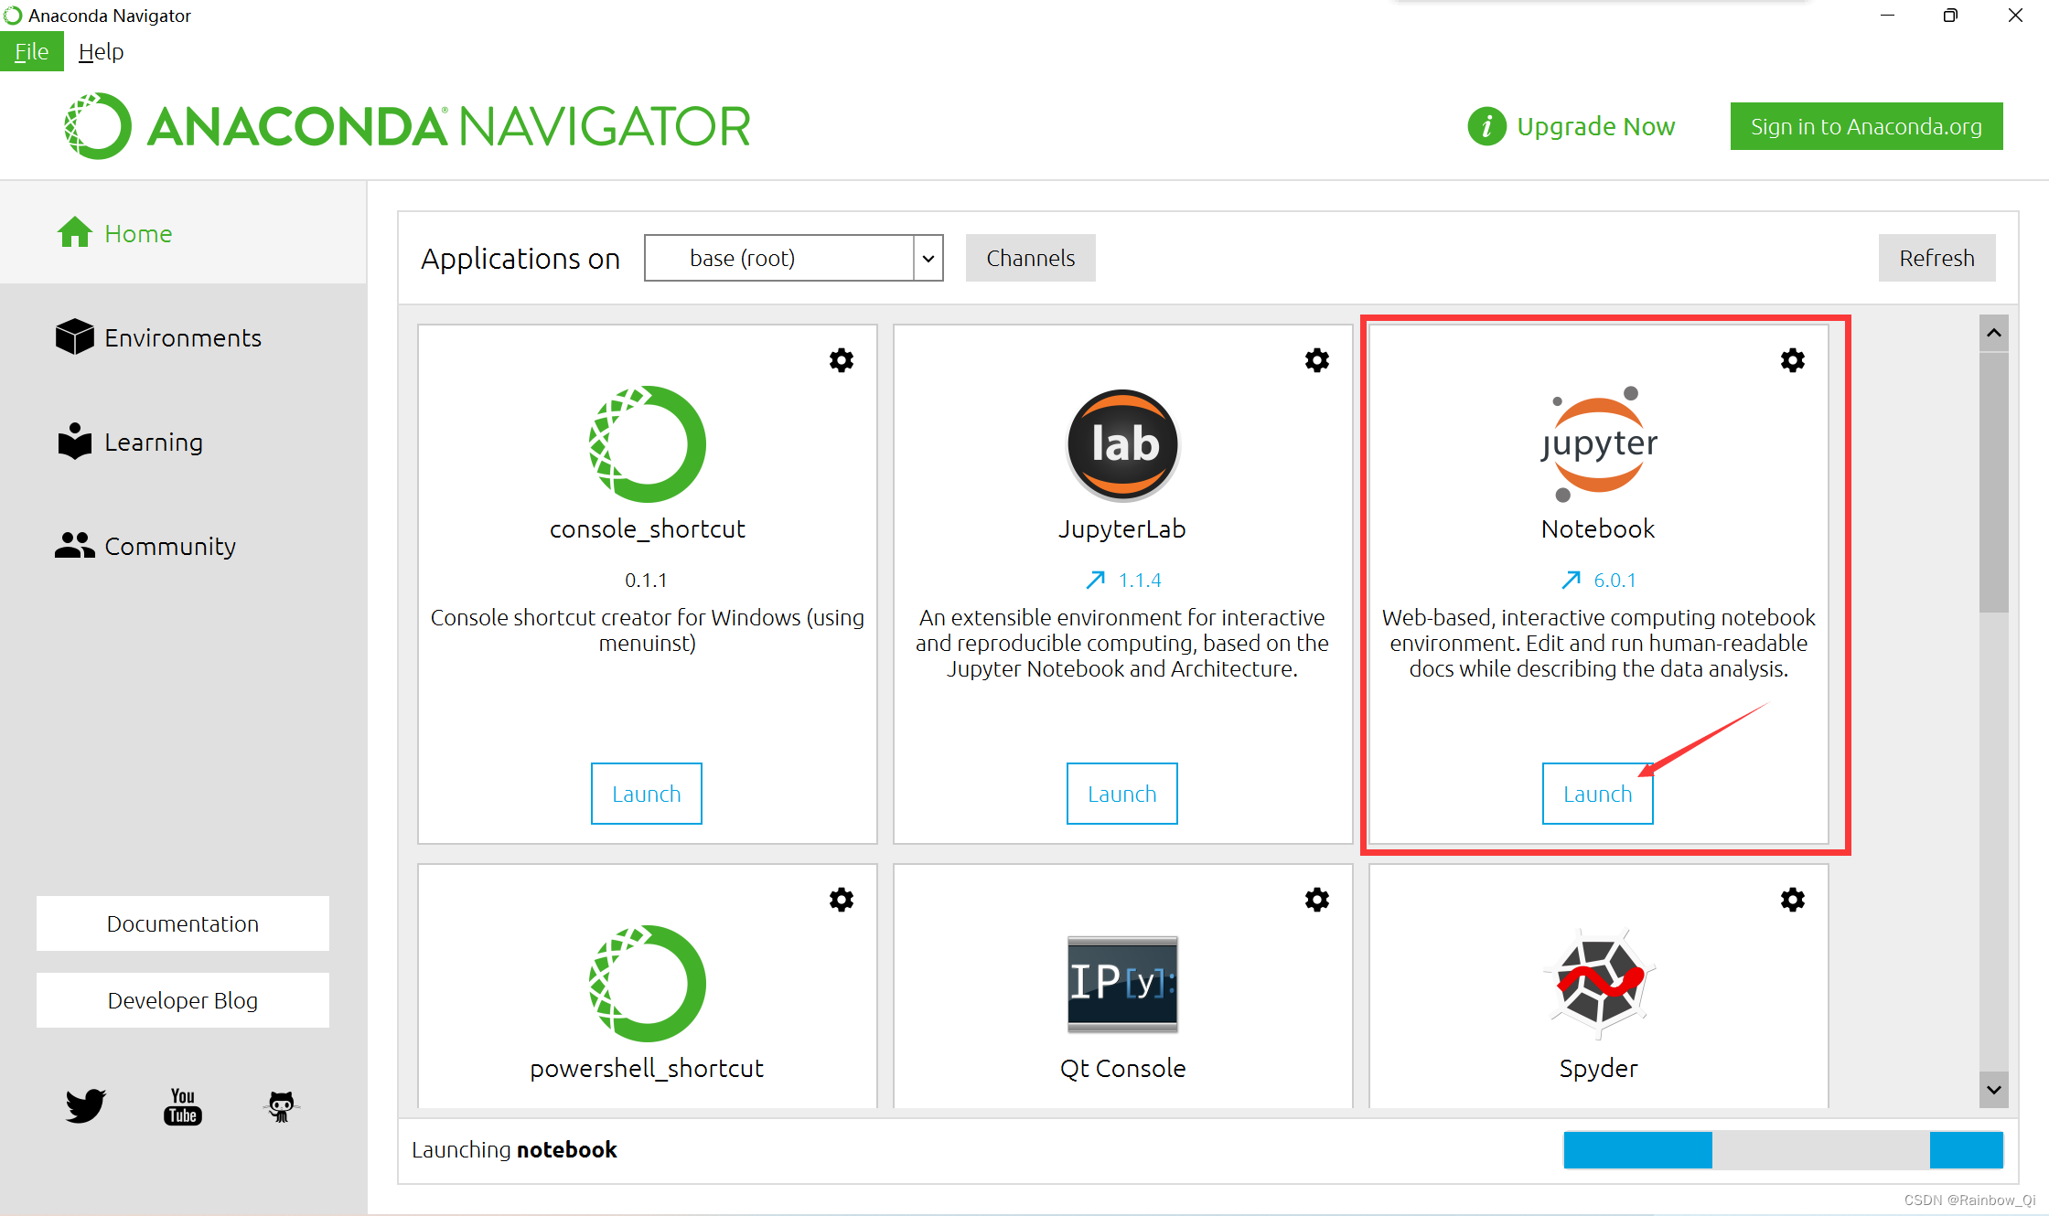Minimize the Anaconda Navigator window
The height and width of the screenshot is (1216, 2049).
tap(1887, 16)
